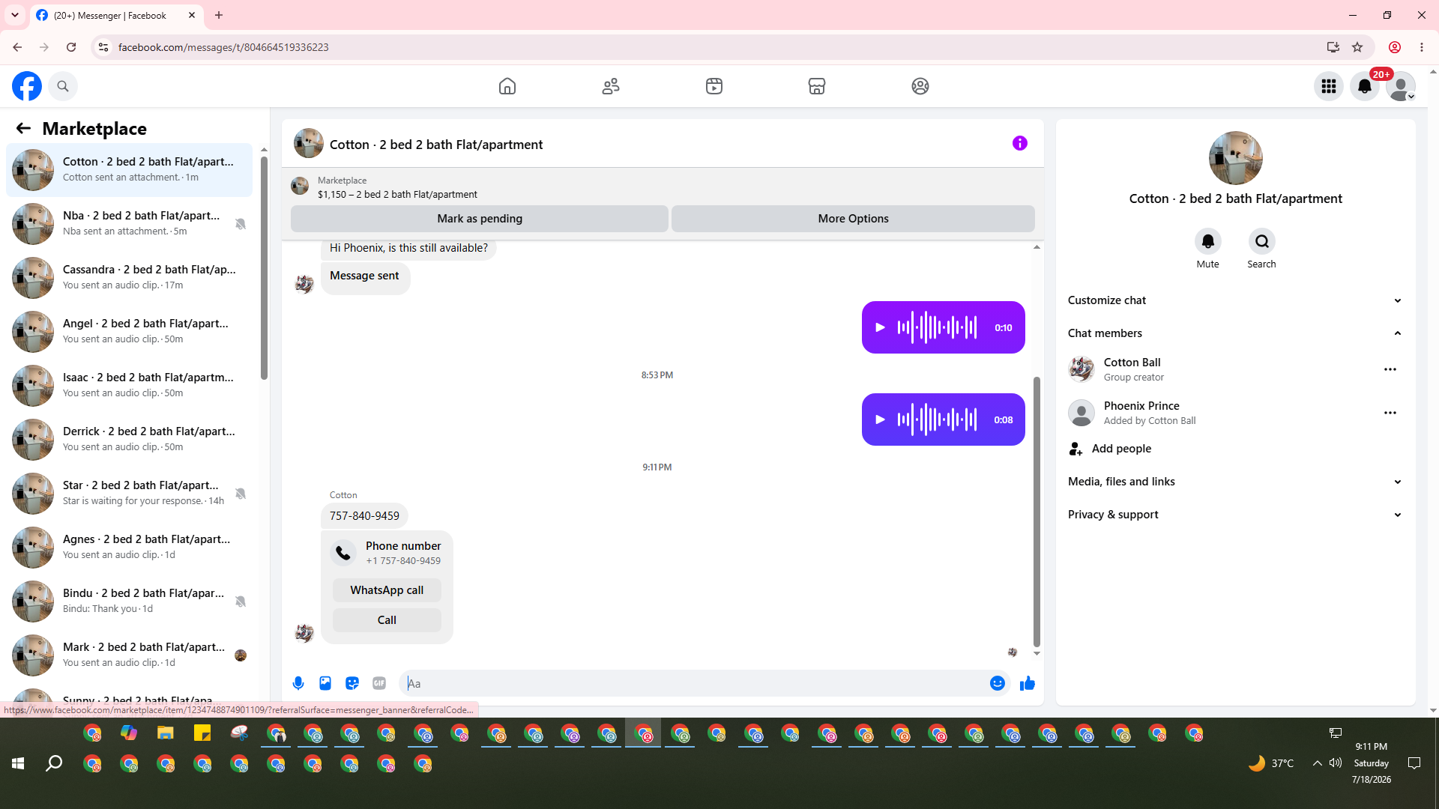Choose a GIF using the GIF icon
Screen dimensions: 1439x809
coord(379,683)
